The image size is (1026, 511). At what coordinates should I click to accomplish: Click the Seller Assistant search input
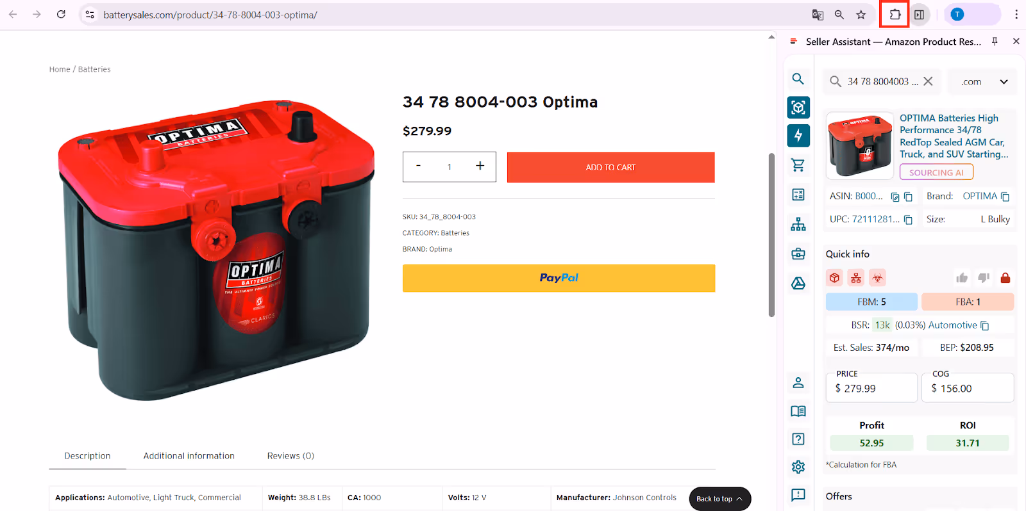[882, 81]
